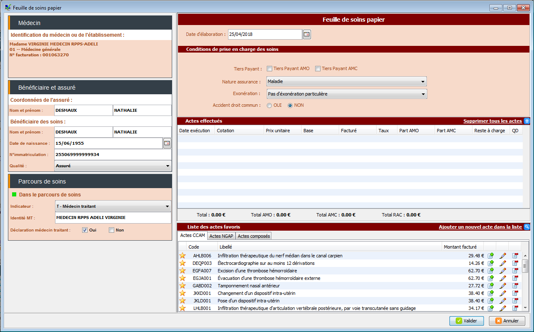
Task: Check the Tiers Payant AMC box
Action: [318, 69]
